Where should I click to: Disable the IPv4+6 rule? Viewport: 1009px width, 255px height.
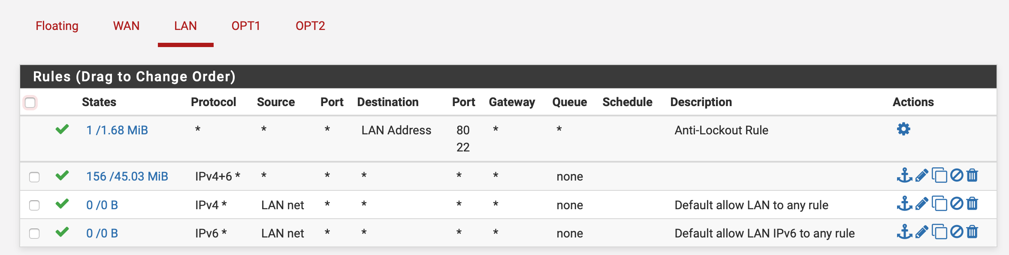point(957,175)
